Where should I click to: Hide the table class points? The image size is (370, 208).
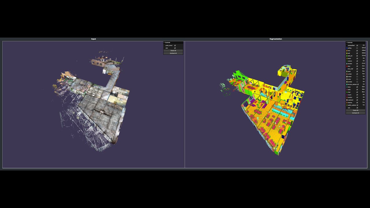tap(357, 90)
